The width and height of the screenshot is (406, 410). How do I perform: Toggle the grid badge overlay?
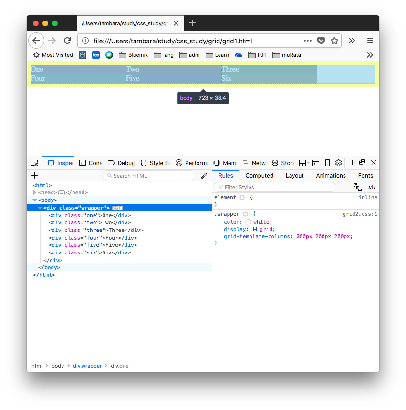pos(117,208)
